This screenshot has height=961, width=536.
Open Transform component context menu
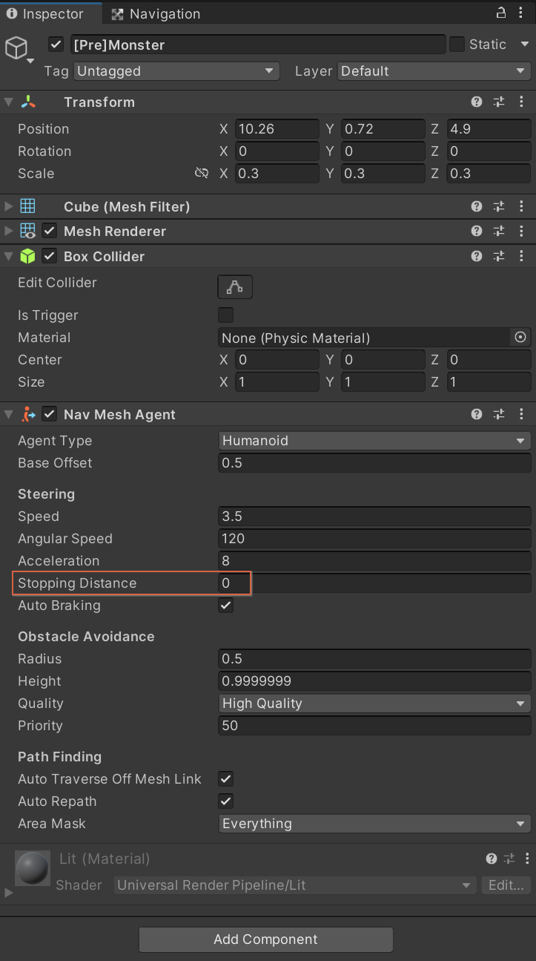tap(522, 102)
